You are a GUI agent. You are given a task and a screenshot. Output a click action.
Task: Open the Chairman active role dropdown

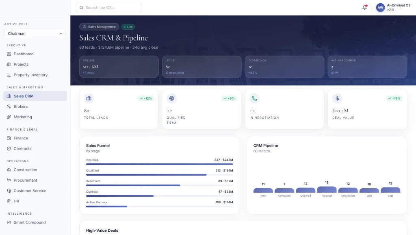pyautogui.click(x=35, y=33)
